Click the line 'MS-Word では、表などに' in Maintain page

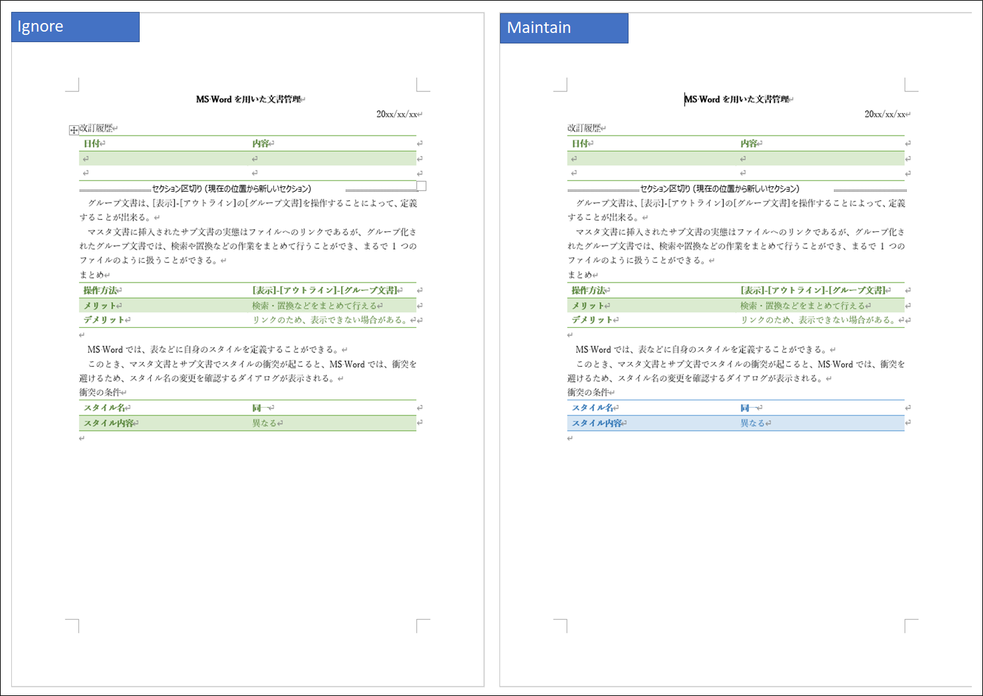(702, 350)
